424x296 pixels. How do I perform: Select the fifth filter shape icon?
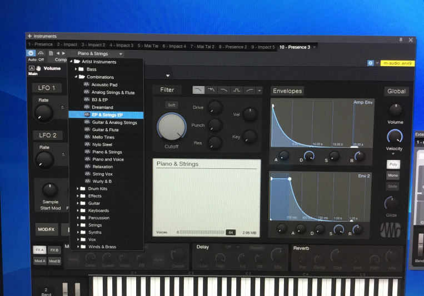[x=250, y=91]
